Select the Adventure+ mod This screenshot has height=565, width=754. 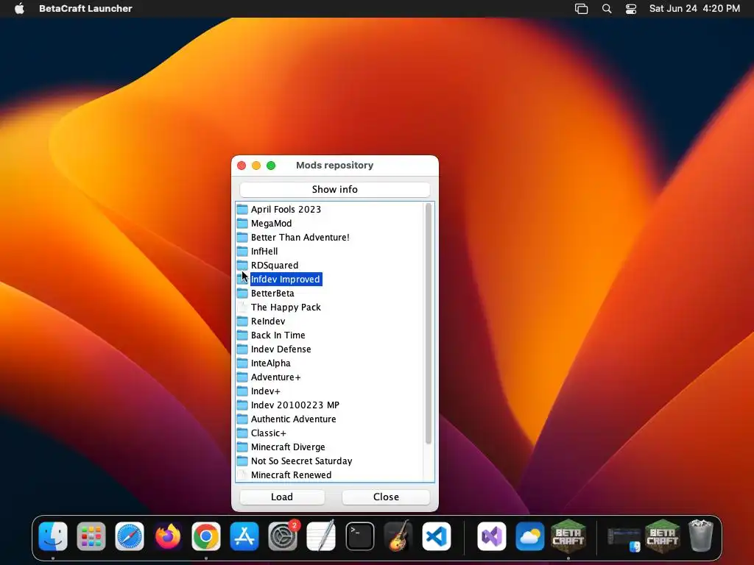275,377
